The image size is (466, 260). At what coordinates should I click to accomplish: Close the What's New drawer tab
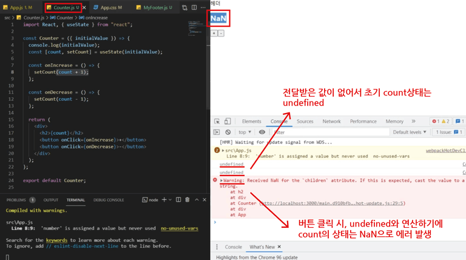(279, 247)
